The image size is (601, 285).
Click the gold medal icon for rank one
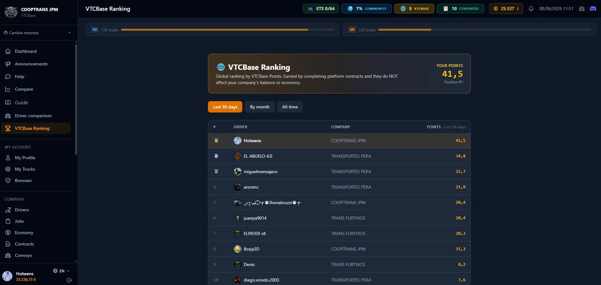tap(216, 140)
